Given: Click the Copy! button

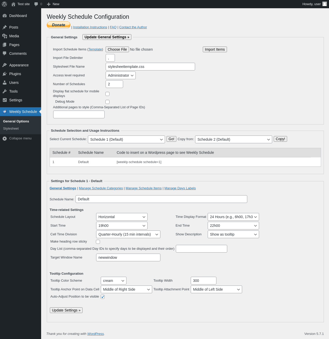Looking at the screenshot, I should point(280,139).
